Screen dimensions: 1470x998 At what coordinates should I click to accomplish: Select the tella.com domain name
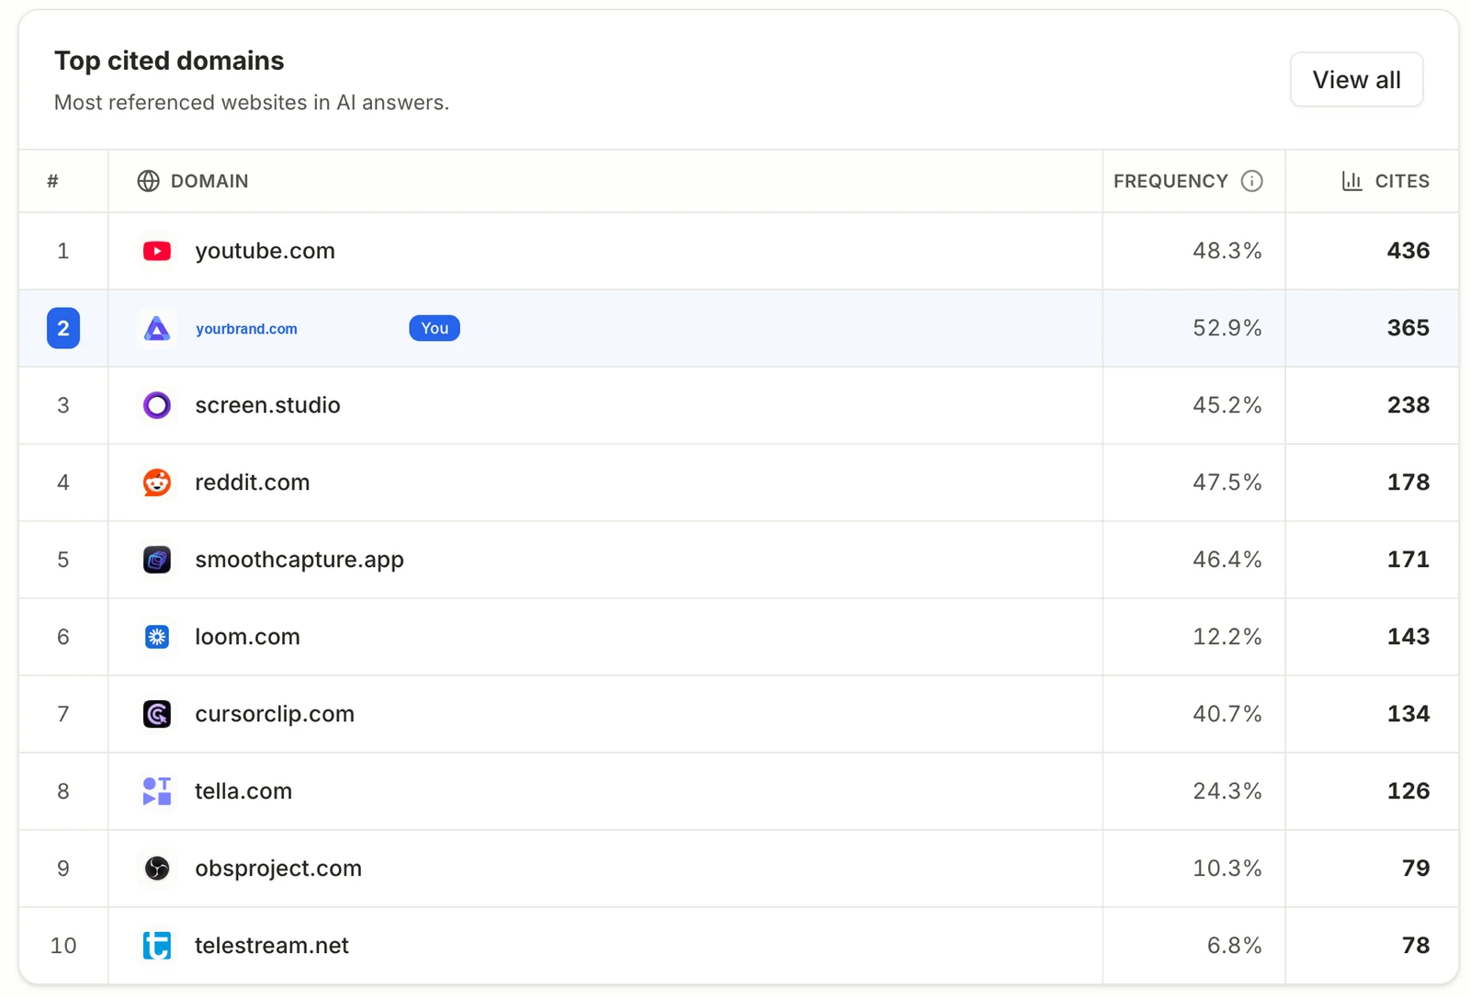point(243,791)
